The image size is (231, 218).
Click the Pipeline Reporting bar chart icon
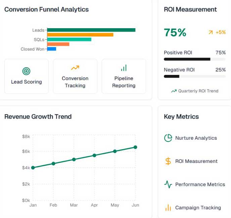coord(124,68)
